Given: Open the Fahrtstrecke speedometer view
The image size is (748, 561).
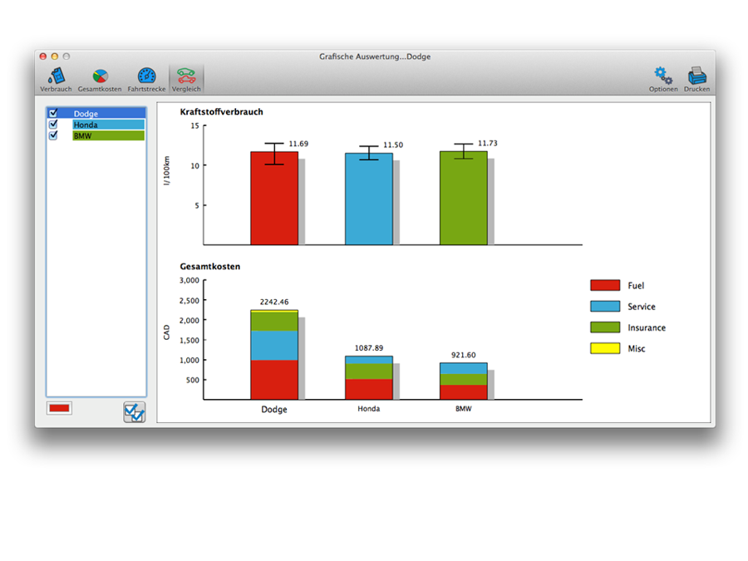Looking at the screenshot, I should 146,78.
